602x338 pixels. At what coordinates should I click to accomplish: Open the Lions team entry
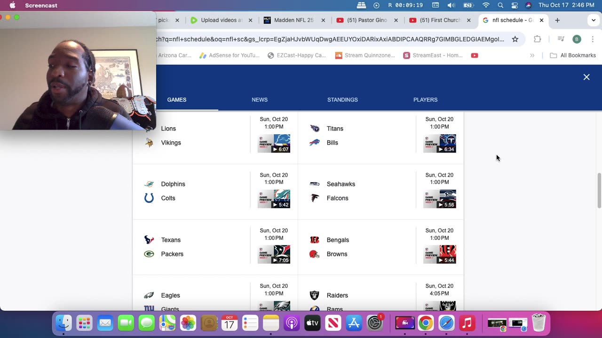click(168, 129)
